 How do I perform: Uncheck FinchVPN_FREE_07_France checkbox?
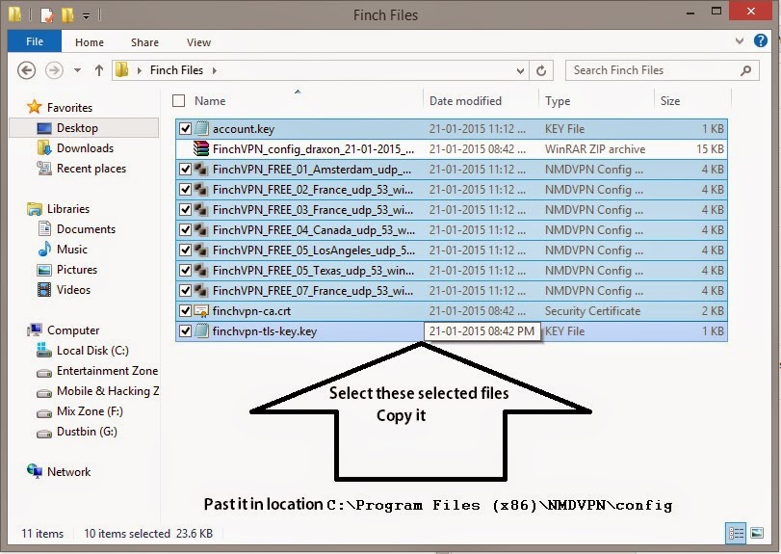185,290
